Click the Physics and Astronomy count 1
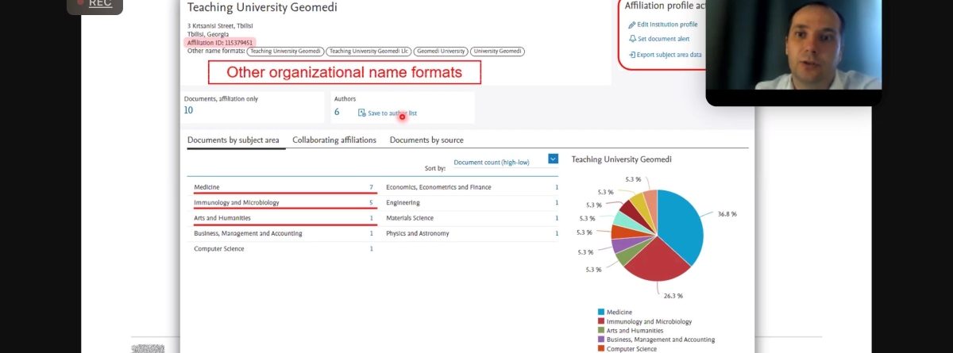The width and height of the screenshot is (953, 353). point(557,233)
